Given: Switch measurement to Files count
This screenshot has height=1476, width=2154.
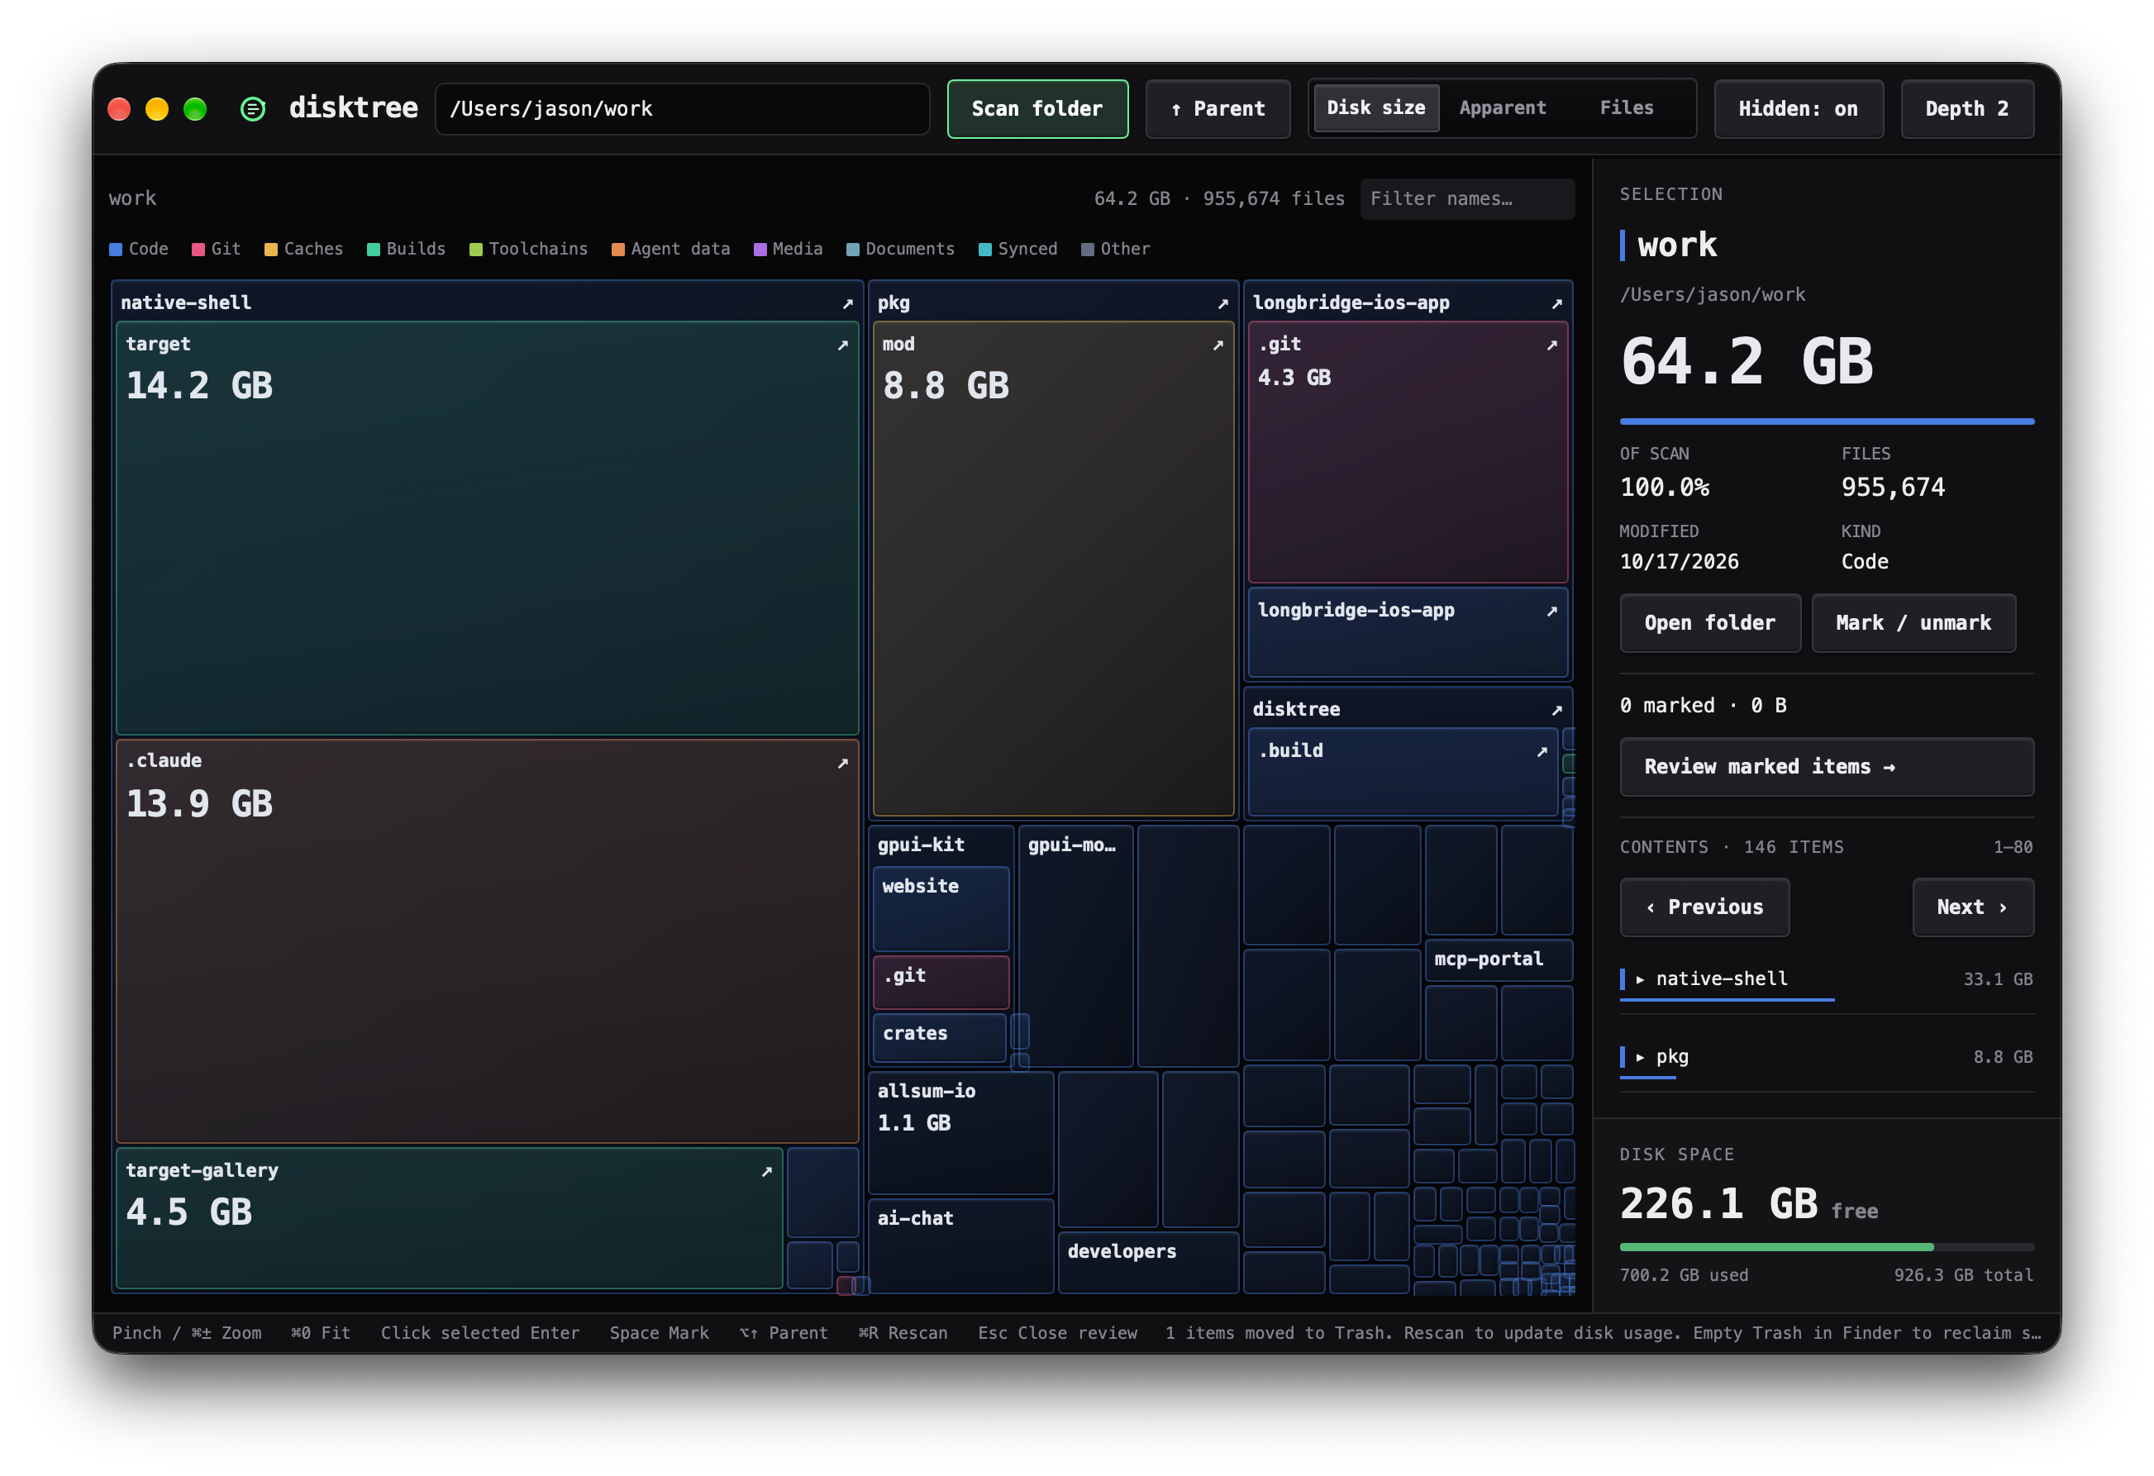Looking at the screenshot, I should coord(1627,107).
